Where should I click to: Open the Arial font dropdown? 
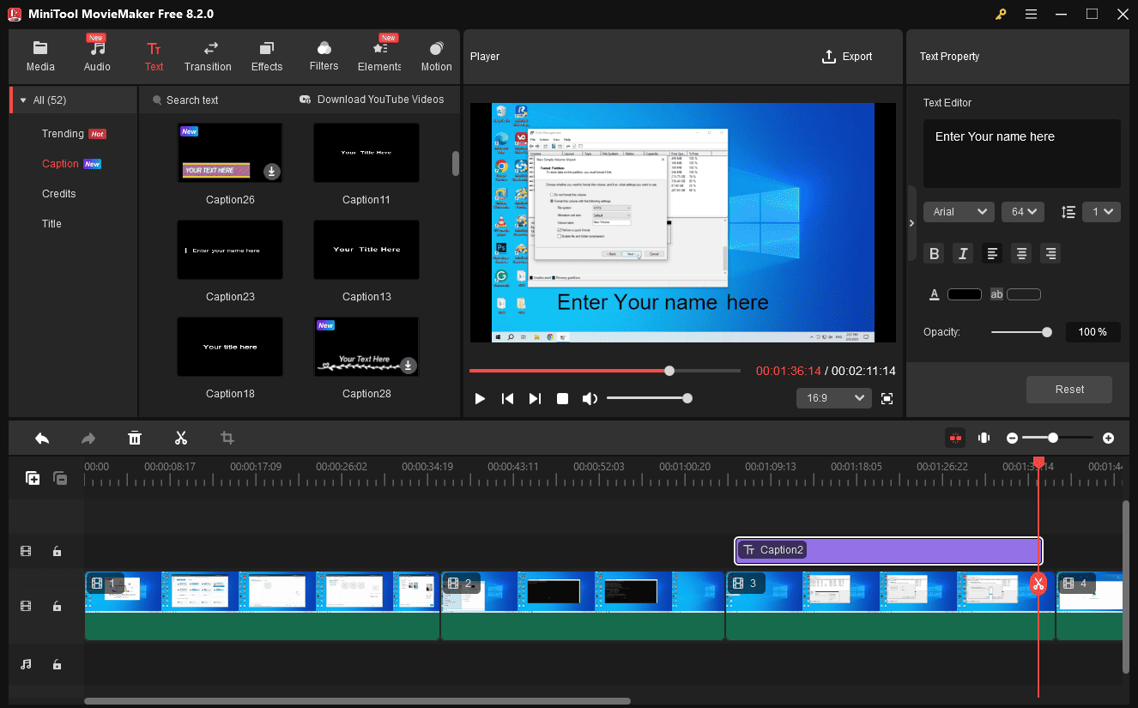(959, 211)
